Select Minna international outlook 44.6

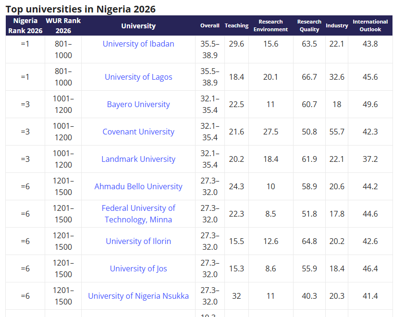pos(370,214)
